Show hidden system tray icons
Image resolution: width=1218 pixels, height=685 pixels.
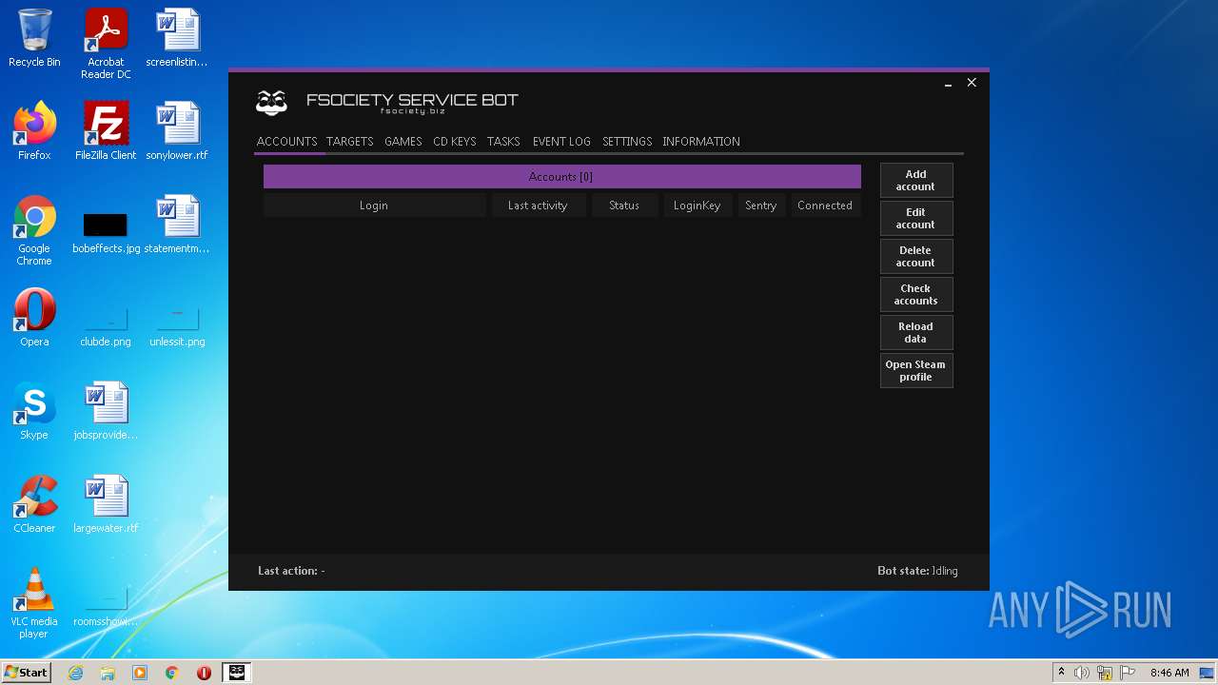click(1061, 673)
